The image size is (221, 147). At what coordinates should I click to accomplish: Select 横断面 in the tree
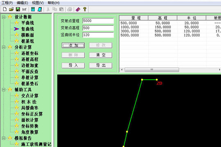click(28, 35)
